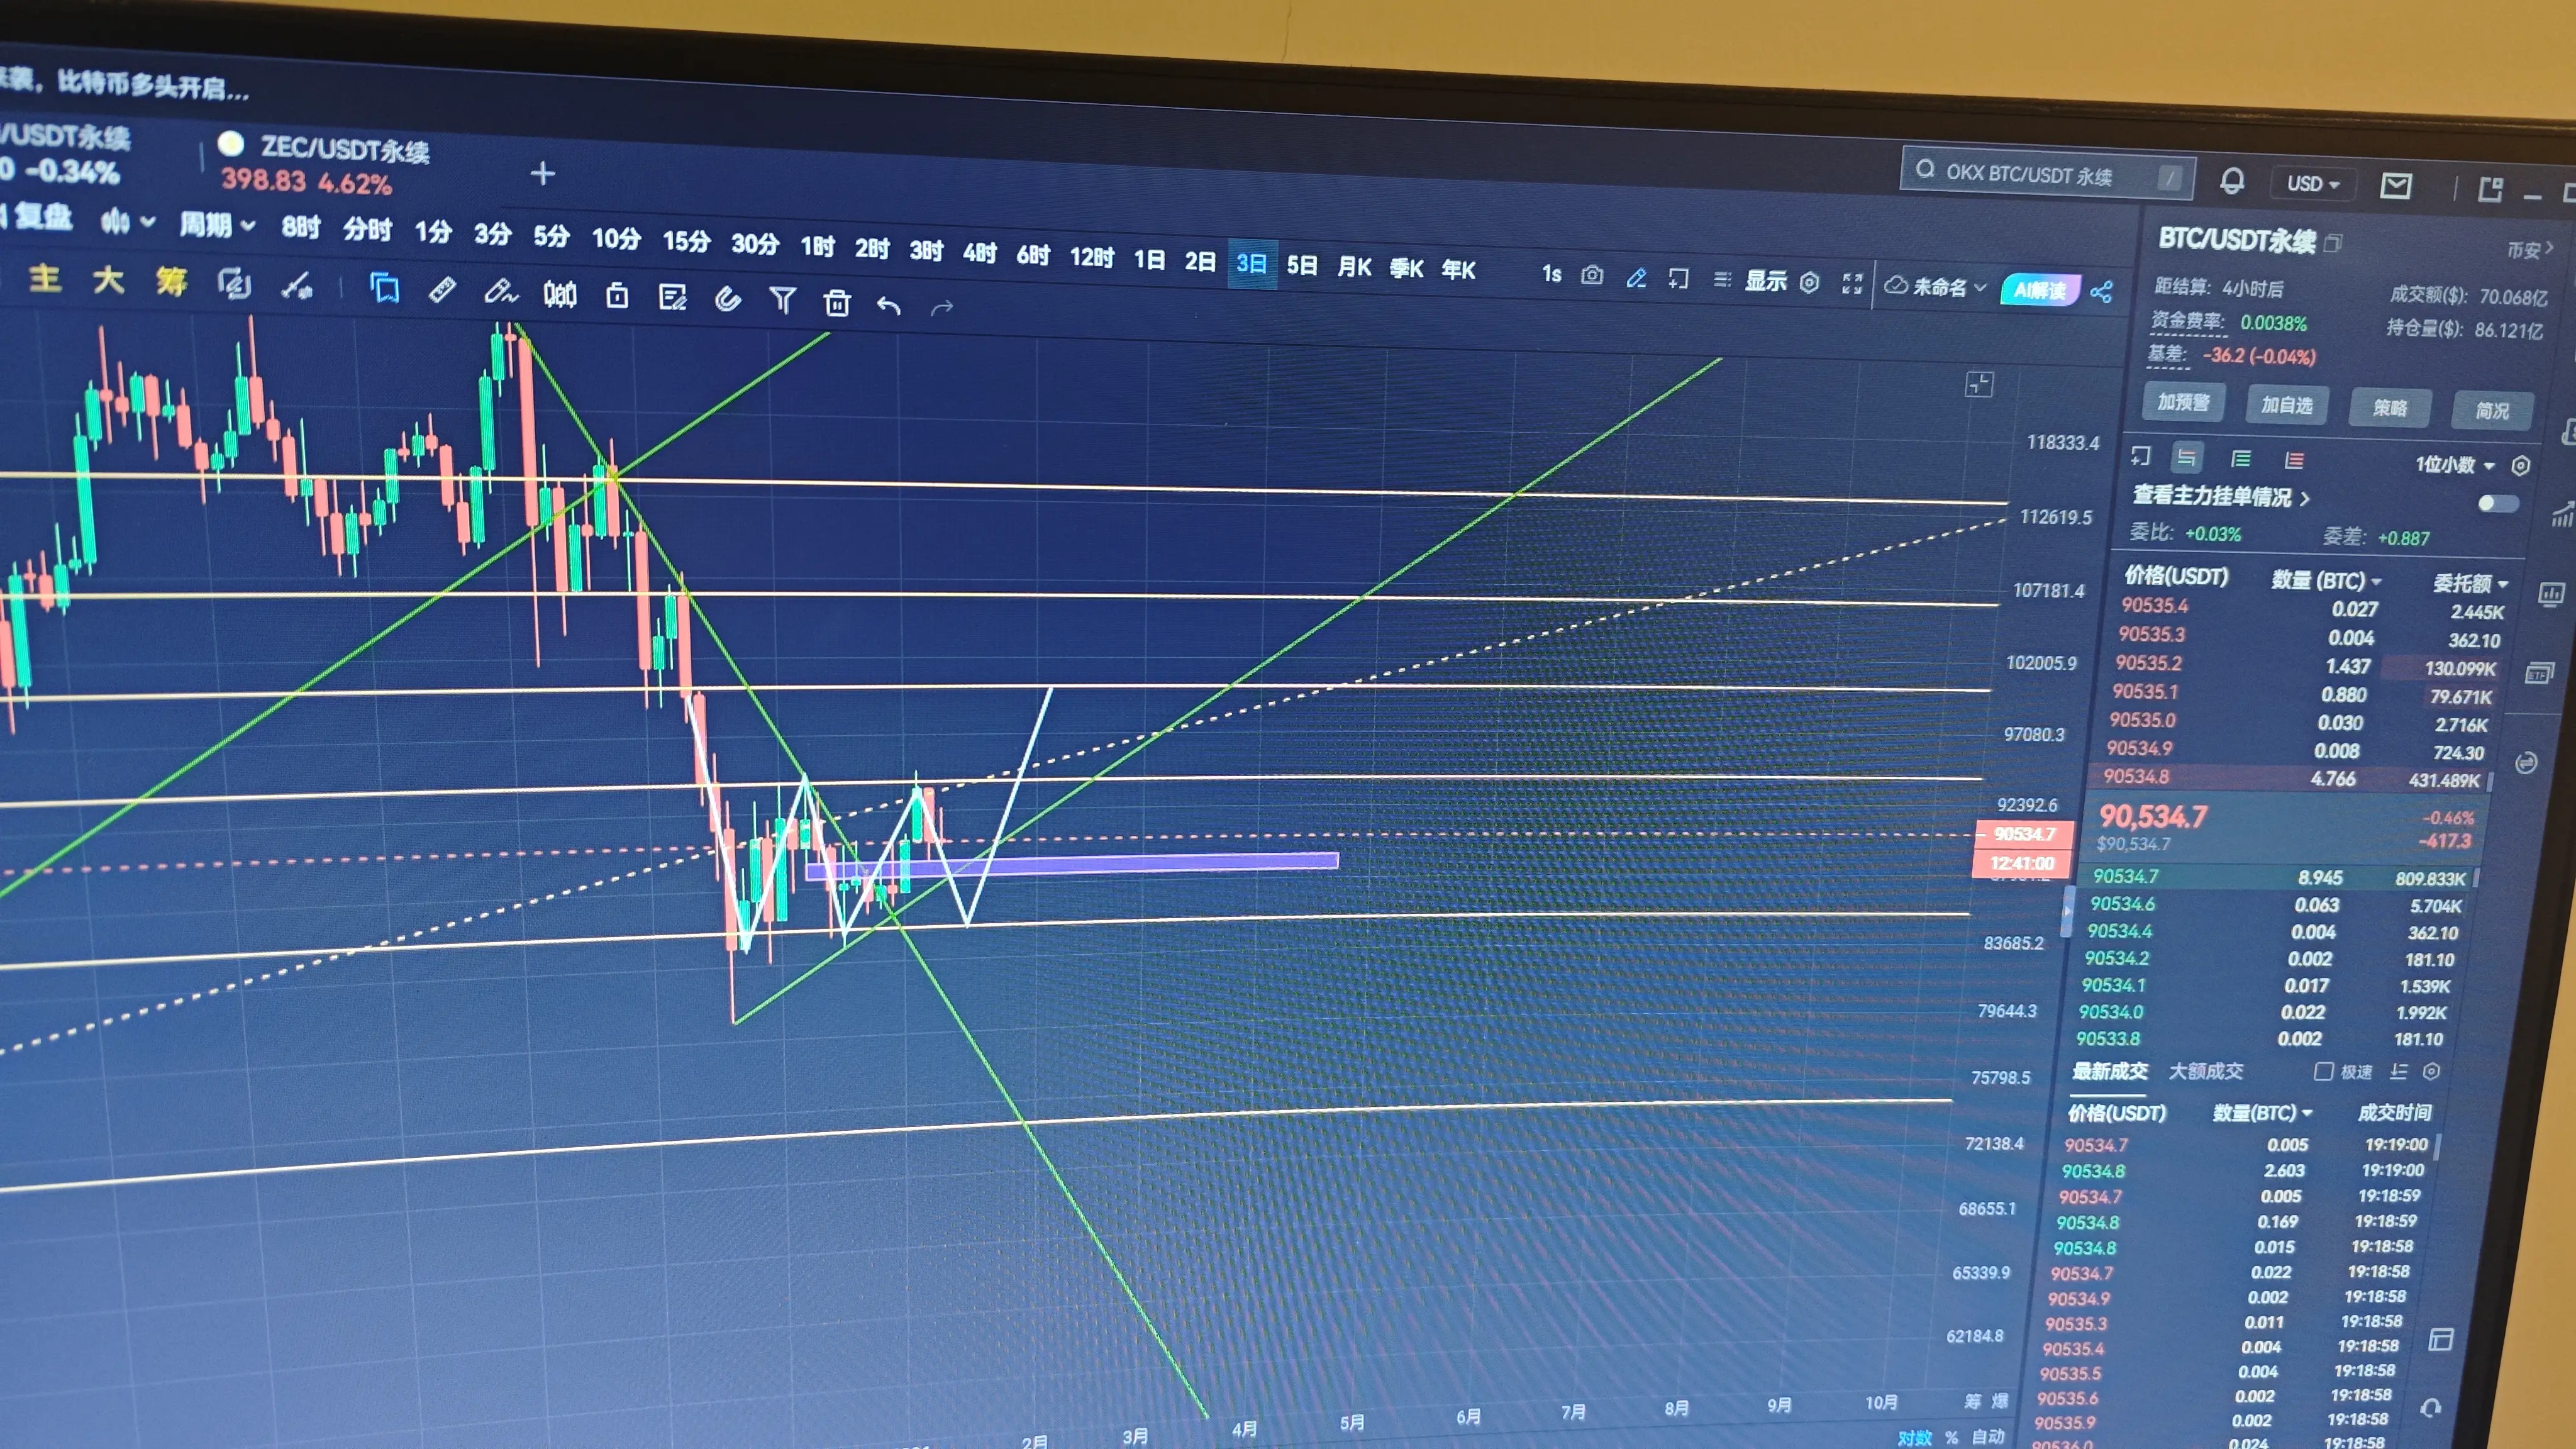Click the AI解读 button
Viewport: 2576px width, 1449px height.
(2039, 290)
